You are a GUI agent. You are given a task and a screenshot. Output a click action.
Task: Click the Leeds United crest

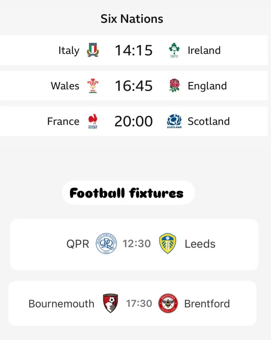coord(167,243)
